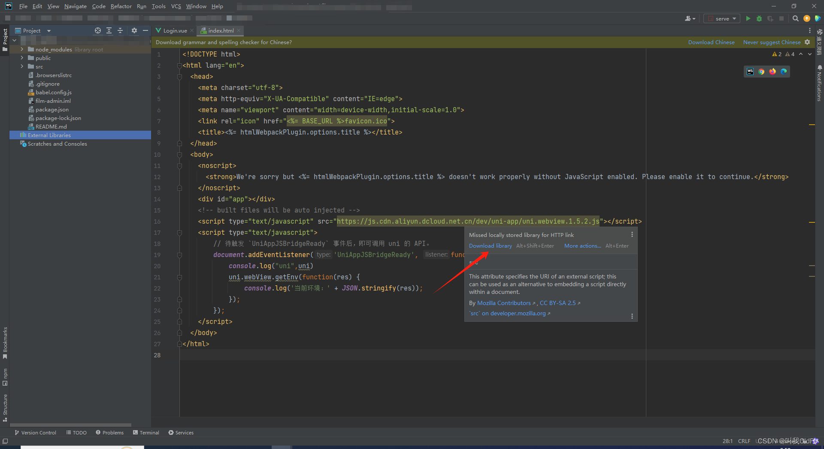Click Never suggest Chinese link

772,42
